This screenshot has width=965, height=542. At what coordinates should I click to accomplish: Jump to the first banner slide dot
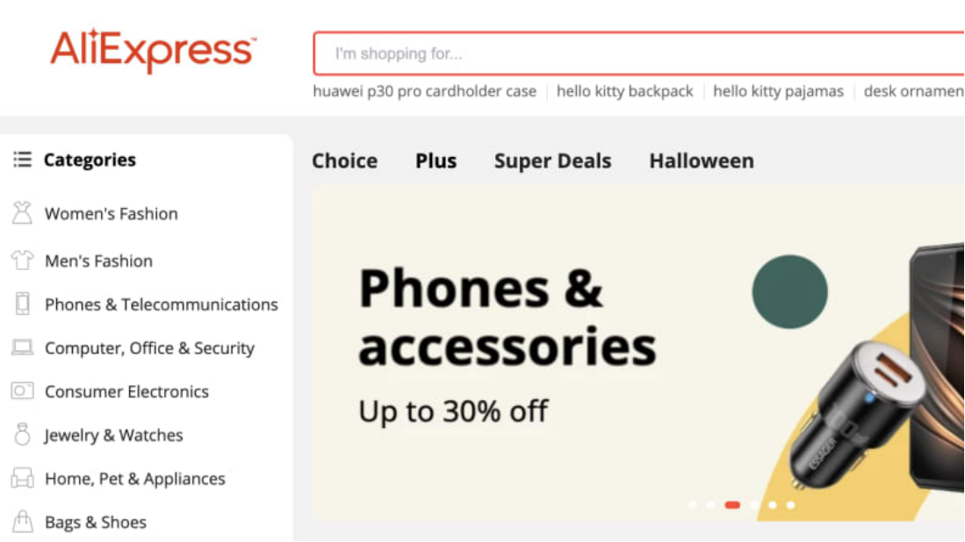(x=693, y=505)
